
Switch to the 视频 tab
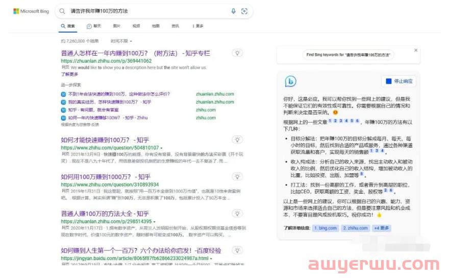tap(136, 26)
